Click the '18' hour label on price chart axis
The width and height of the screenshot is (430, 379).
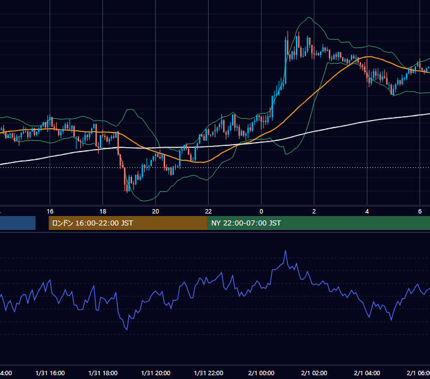[x=102, y=212]
